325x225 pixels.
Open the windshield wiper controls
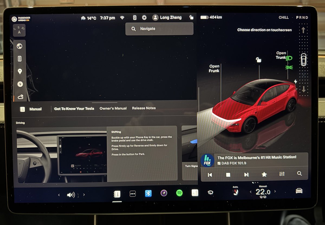pos(210,193)
